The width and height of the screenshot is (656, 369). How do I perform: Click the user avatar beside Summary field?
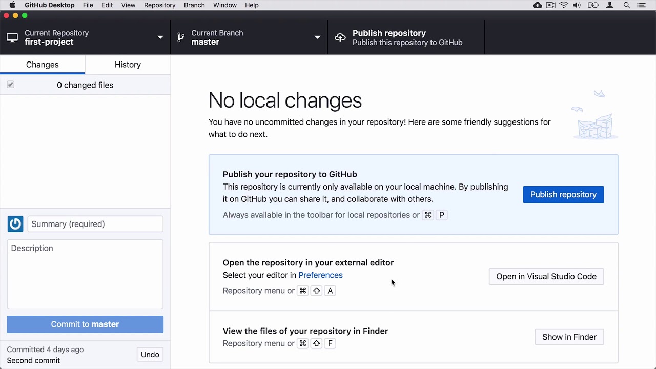tap(15, 224)
